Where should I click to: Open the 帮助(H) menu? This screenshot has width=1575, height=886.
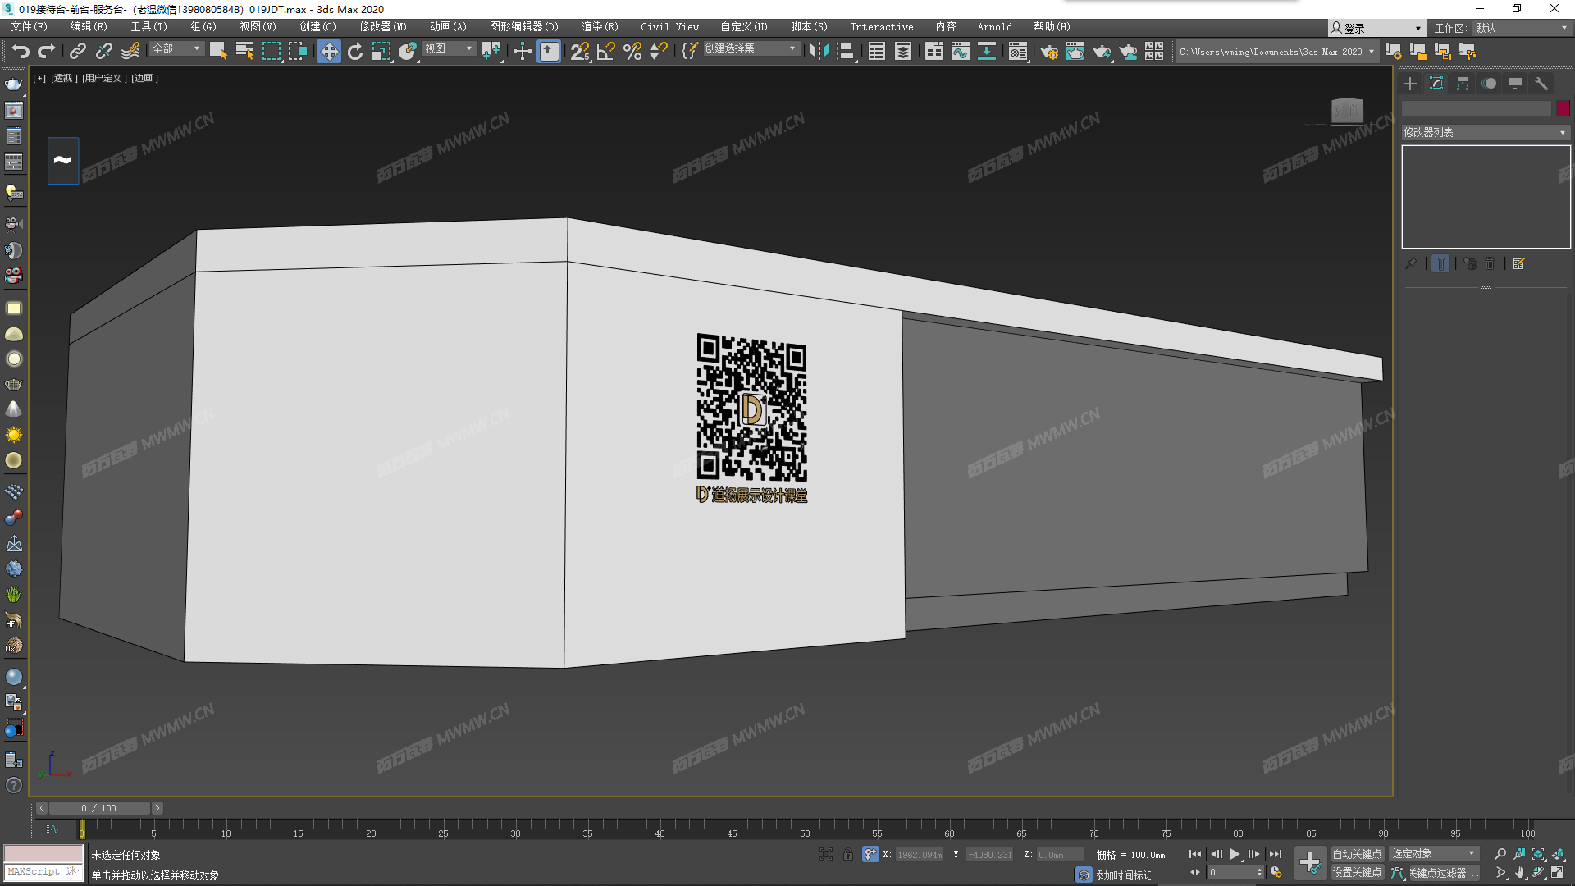click(1052, 27)
